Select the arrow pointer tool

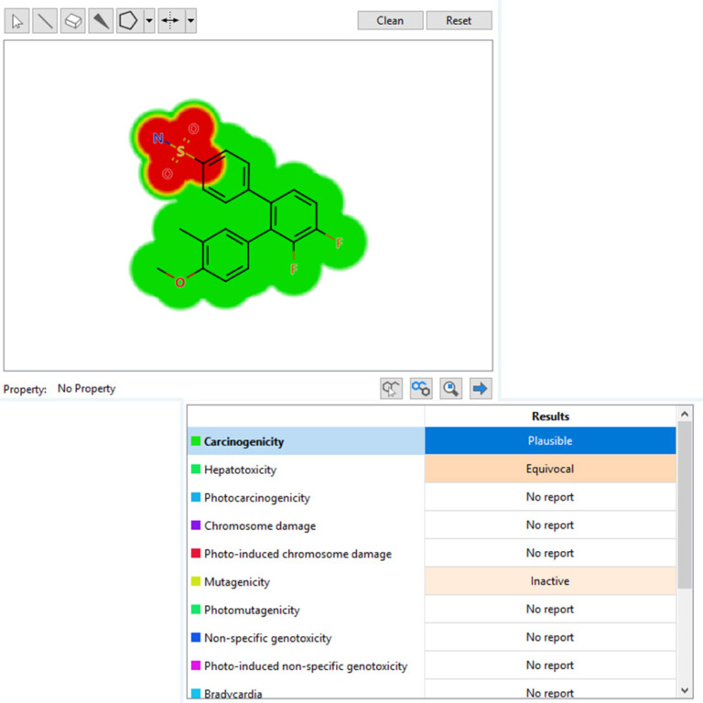(x=17, y=21)
